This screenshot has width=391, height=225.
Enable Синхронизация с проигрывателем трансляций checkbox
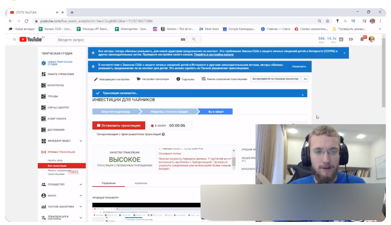pos(94,134)
